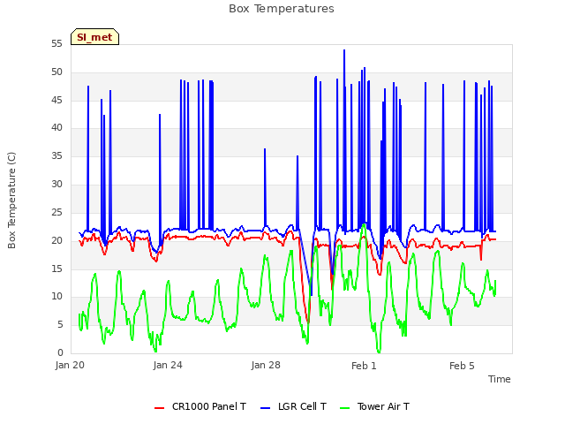Click the Jan 20 x-axis tick label
The height and width of the screenshot is (424, 565).
click(x=70, y=365)
